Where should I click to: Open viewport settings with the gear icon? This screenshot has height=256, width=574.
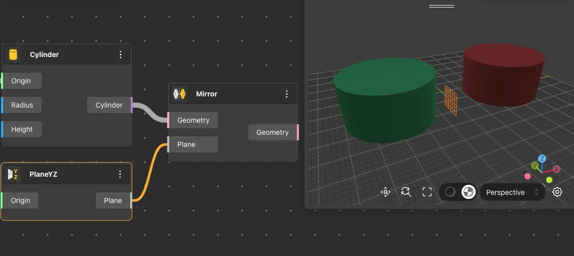tap(557, 192)
